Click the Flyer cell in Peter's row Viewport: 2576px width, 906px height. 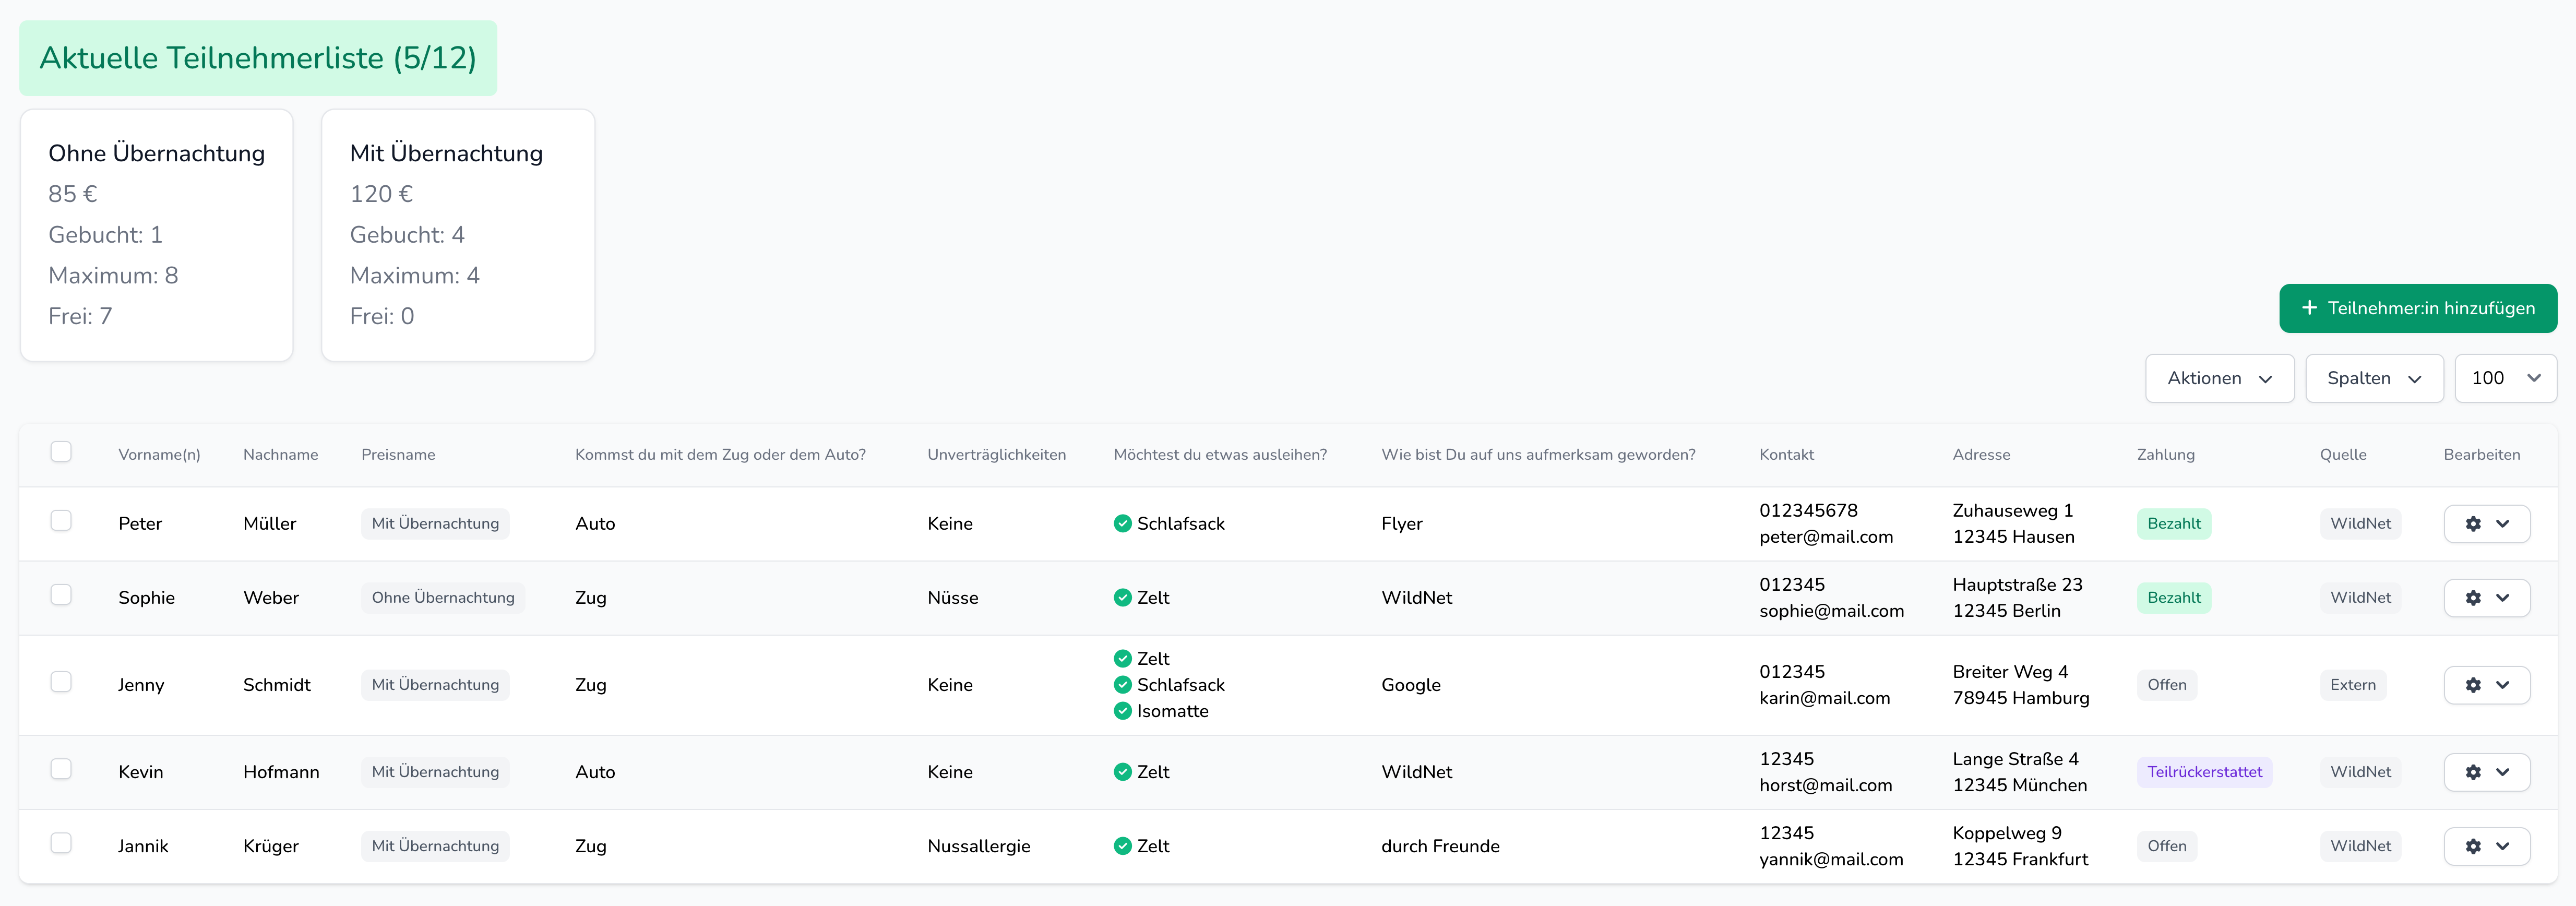pyautogui.click(x=1401, y=524)
